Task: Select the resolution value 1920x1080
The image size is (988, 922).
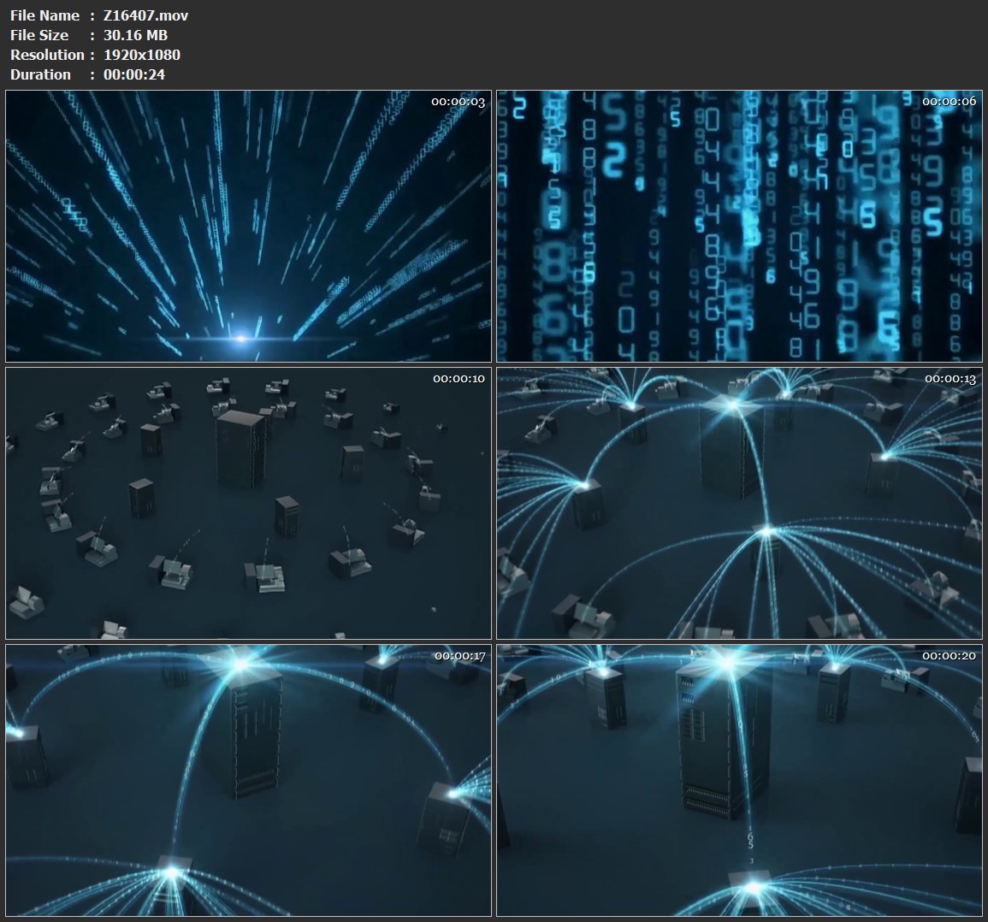Action: tap(142, 55)
